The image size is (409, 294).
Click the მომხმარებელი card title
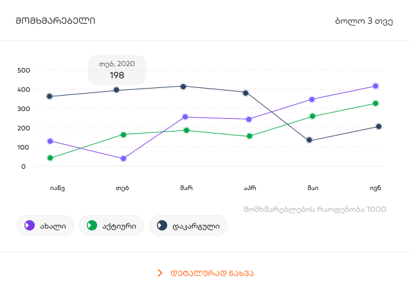pos(55,21)
